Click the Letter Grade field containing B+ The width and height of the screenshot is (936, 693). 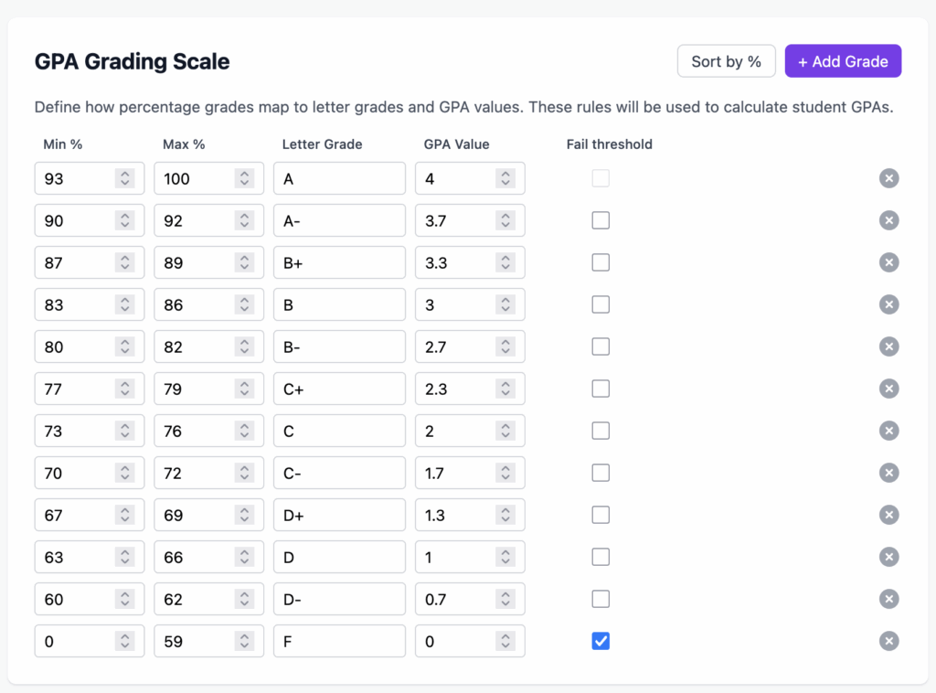(338, 262)
